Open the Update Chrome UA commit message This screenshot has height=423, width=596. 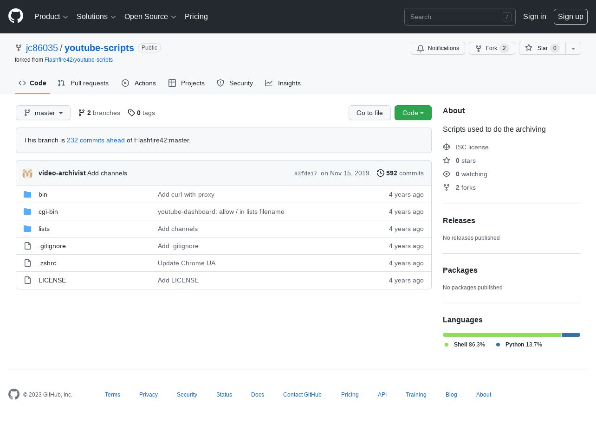(x=187, y=263)
